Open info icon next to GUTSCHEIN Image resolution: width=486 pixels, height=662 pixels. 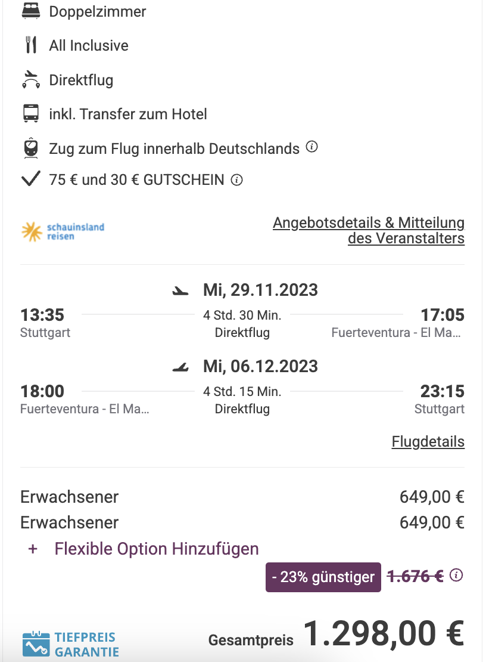(x=236, y=180)
